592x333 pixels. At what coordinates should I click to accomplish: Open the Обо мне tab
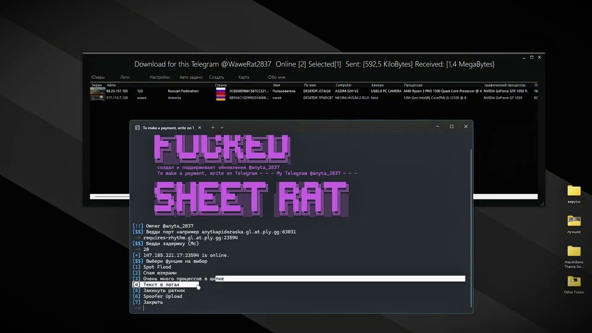(277, 77)
